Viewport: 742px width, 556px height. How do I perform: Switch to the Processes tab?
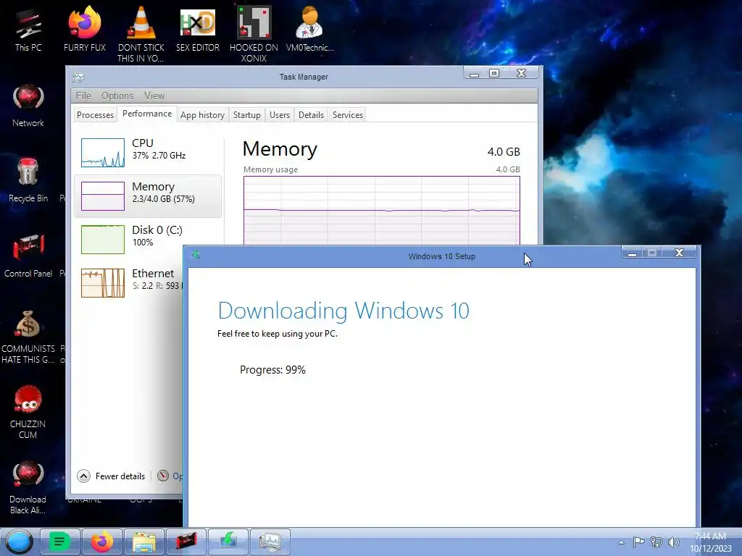(95, 115)
